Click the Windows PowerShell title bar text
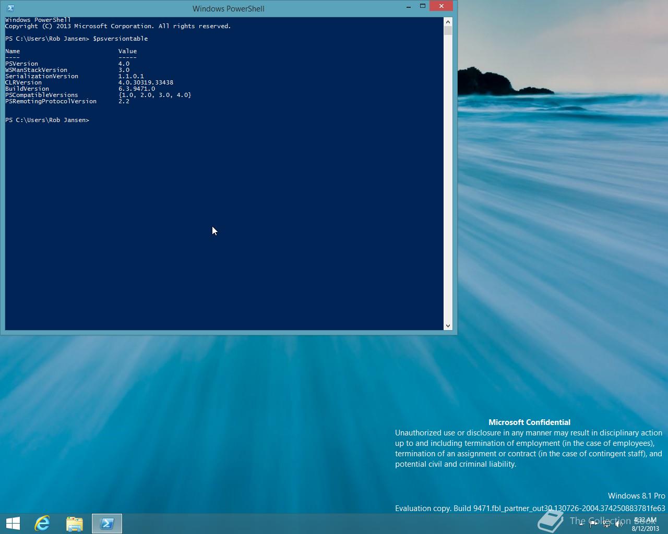This screenshot has width=668, height=534. tap(229, 9)
